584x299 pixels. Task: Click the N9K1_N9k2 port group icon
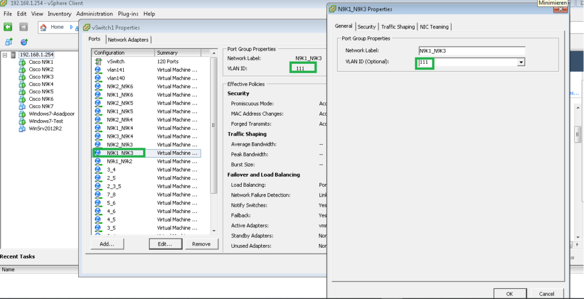pyautogui.click(x=98, y=161)
